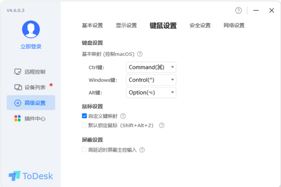This screenshot has height=187, width=281.
Task: Click help icon beside default lock mouse
Action: point(162,125)
